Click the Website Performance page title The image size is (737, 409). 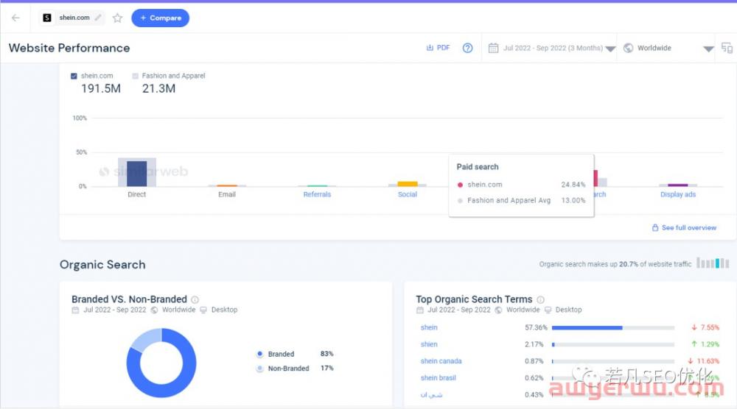(69, 48)
